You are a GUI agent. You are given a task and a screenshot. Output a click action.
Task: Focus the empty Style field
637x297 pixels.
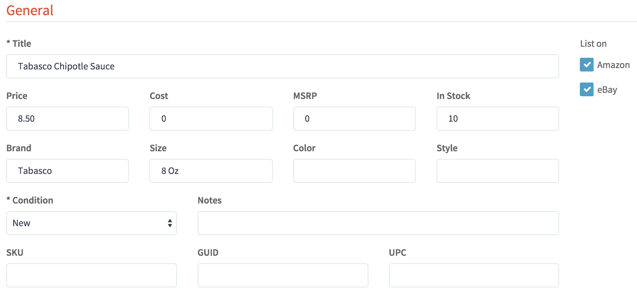[x=498, y=171]
